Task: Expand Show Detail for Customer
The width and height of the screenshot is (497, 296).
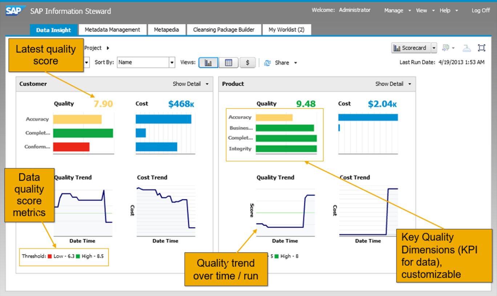Action: [191, 84]
